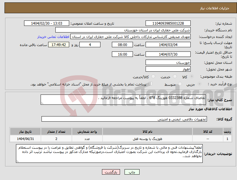
Task: Click the جزئیات اطلاعات نیاز header title
Action: point(215,8)
